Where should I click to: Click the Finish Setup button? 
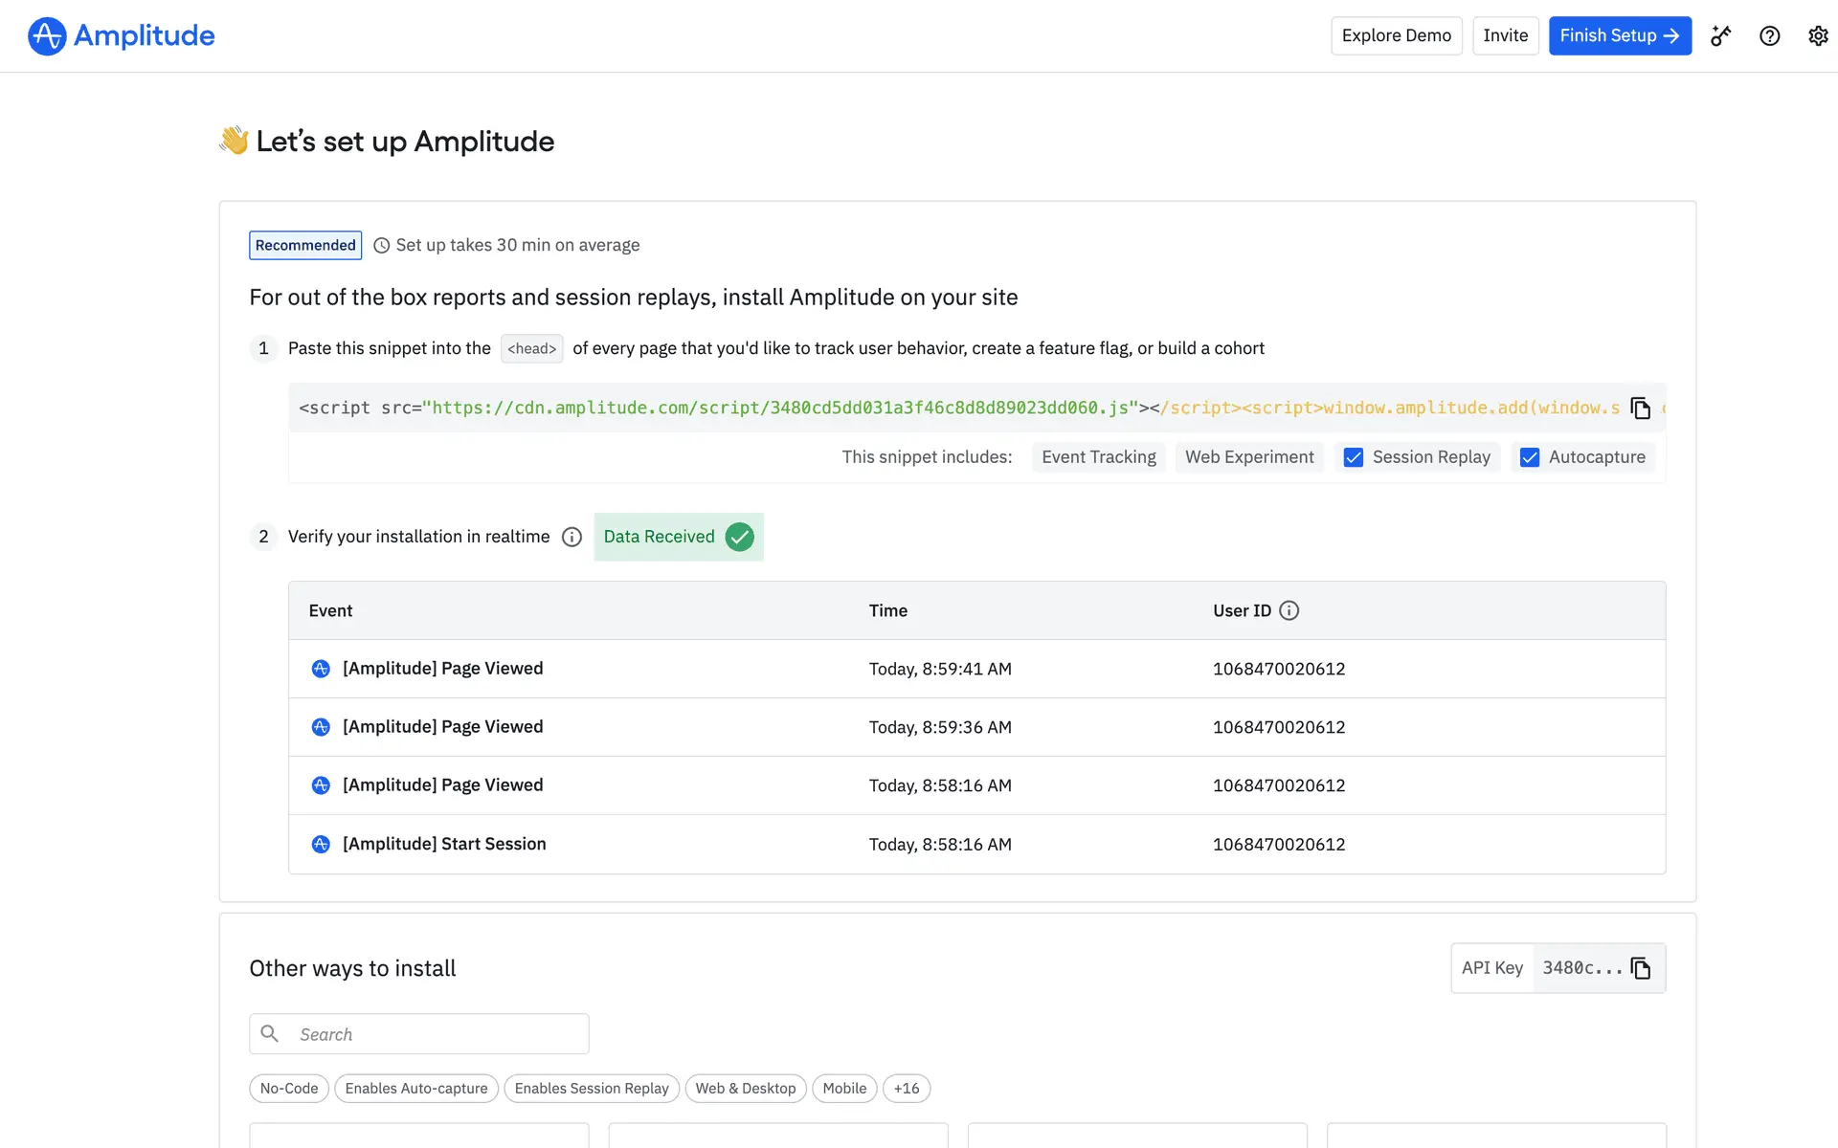point(1619,36)
